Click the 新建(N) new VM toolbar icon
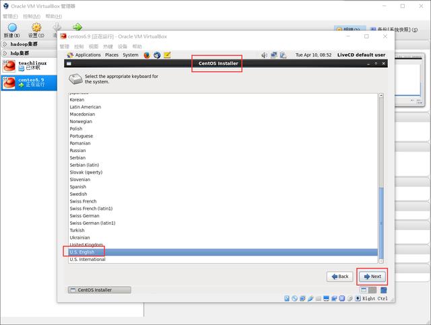The width and height of the screenshot is (431, 325). click(12, 28)
